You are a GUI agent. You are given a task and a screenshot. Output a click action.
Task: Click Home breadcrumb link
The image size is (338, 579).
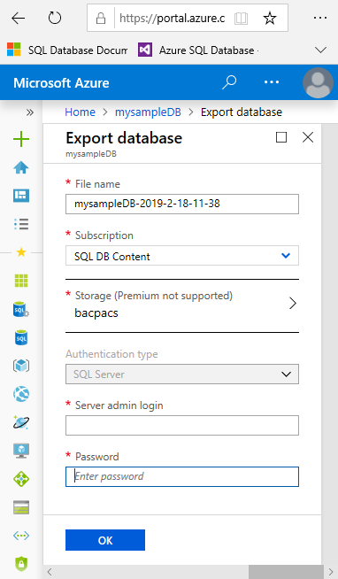tap(80, 112)
